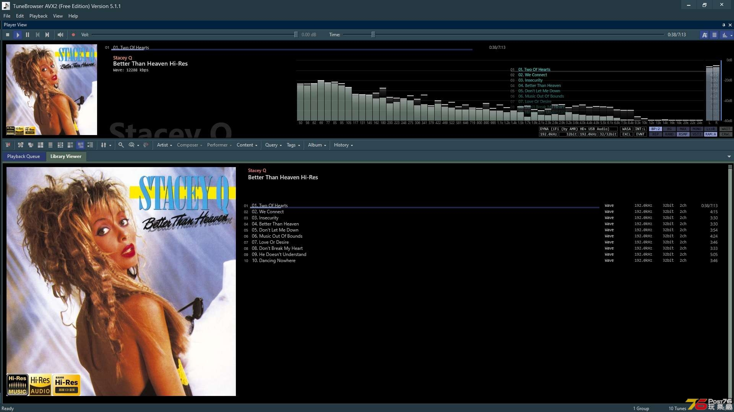Click the Stacey Q artist link in Library Viewer
Image resolution: width=734 pixels, height=412 pixels.
coord(257,171)
